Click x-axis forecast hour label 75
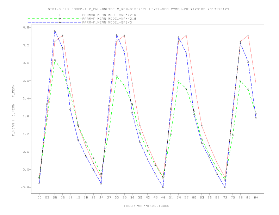Image resolution: width=279 pixels, height=215 pixels. point(233,197)
